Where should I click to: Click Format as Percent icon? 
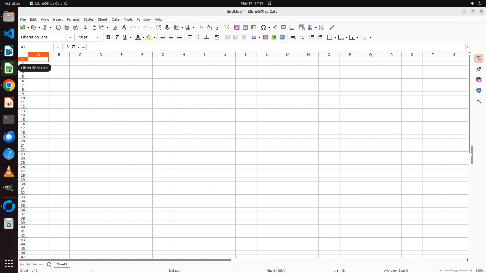pyautogui.click(x=266, y=37)
